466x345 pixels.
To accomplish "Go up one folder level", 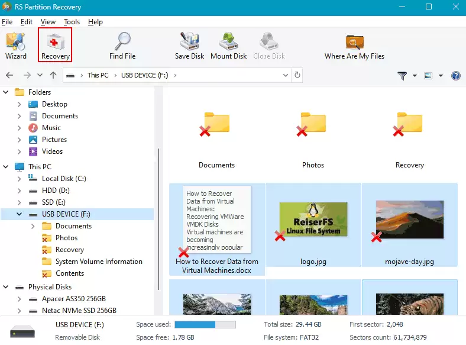I will point(53,75).
